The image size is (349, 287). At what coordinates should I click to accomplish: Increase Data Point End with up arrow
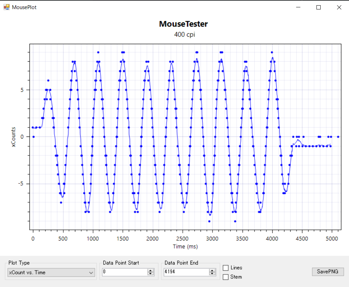212,270
